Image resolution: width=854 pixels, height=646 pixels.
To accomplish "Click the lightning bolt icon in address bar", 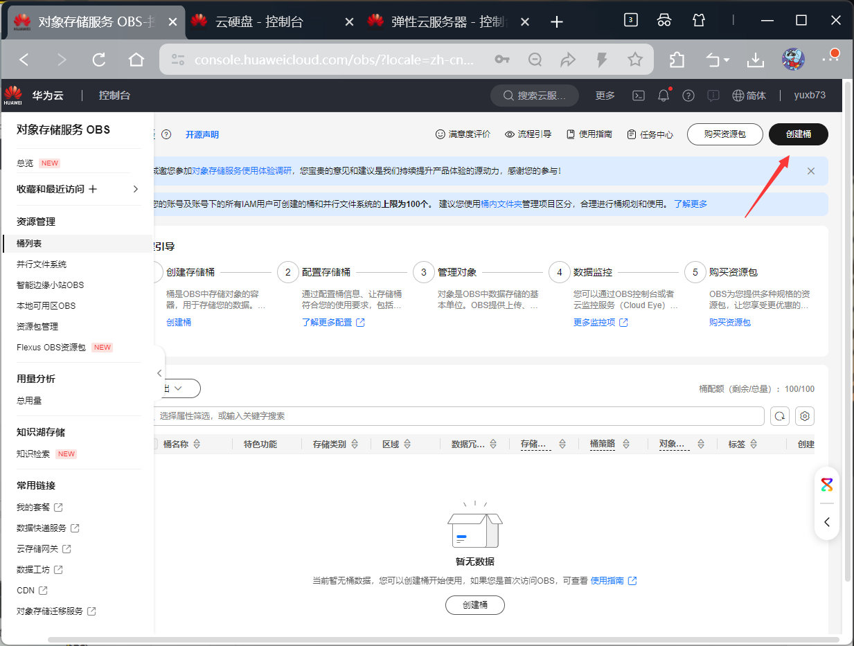I will coord(602,60).
